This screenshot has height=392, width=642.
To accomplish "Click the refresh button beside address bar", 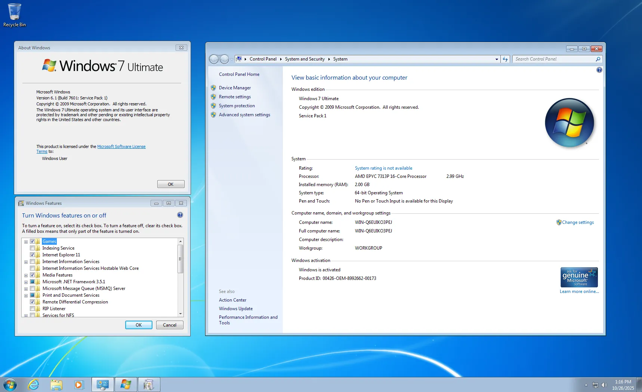I will tap(505, 59).
